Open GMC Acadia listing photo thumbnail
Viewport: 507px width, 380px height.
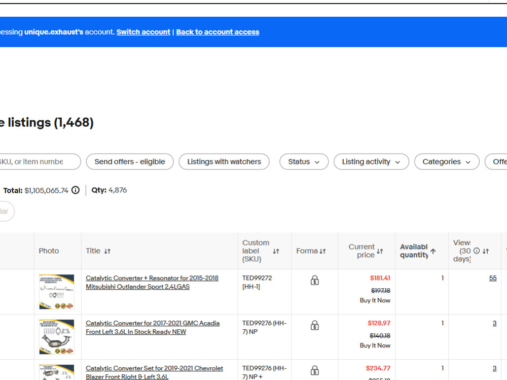(x=57, y=337)
